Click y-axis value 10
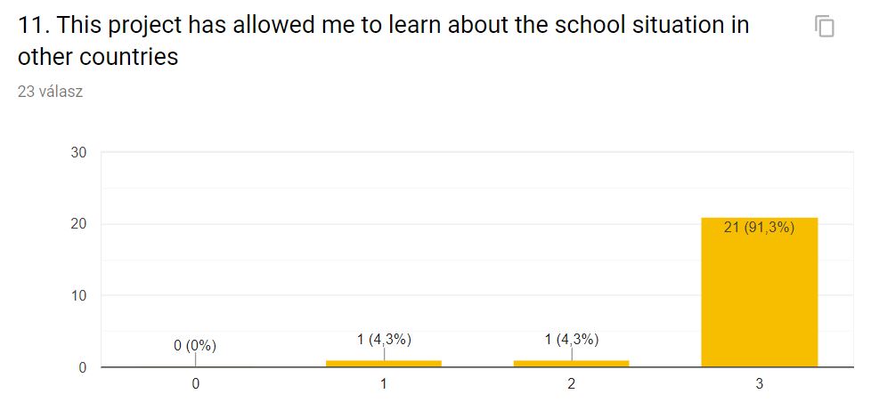Viewport: 871px width, 410px height. (78, 295)
